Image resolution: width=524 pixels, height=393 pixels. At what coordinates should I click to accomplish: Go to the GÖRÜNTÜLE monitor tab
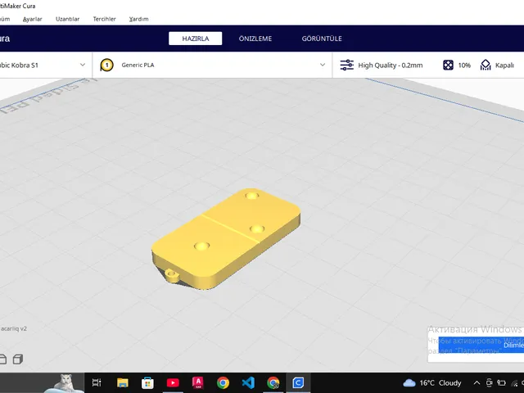(x=322, y=38)
